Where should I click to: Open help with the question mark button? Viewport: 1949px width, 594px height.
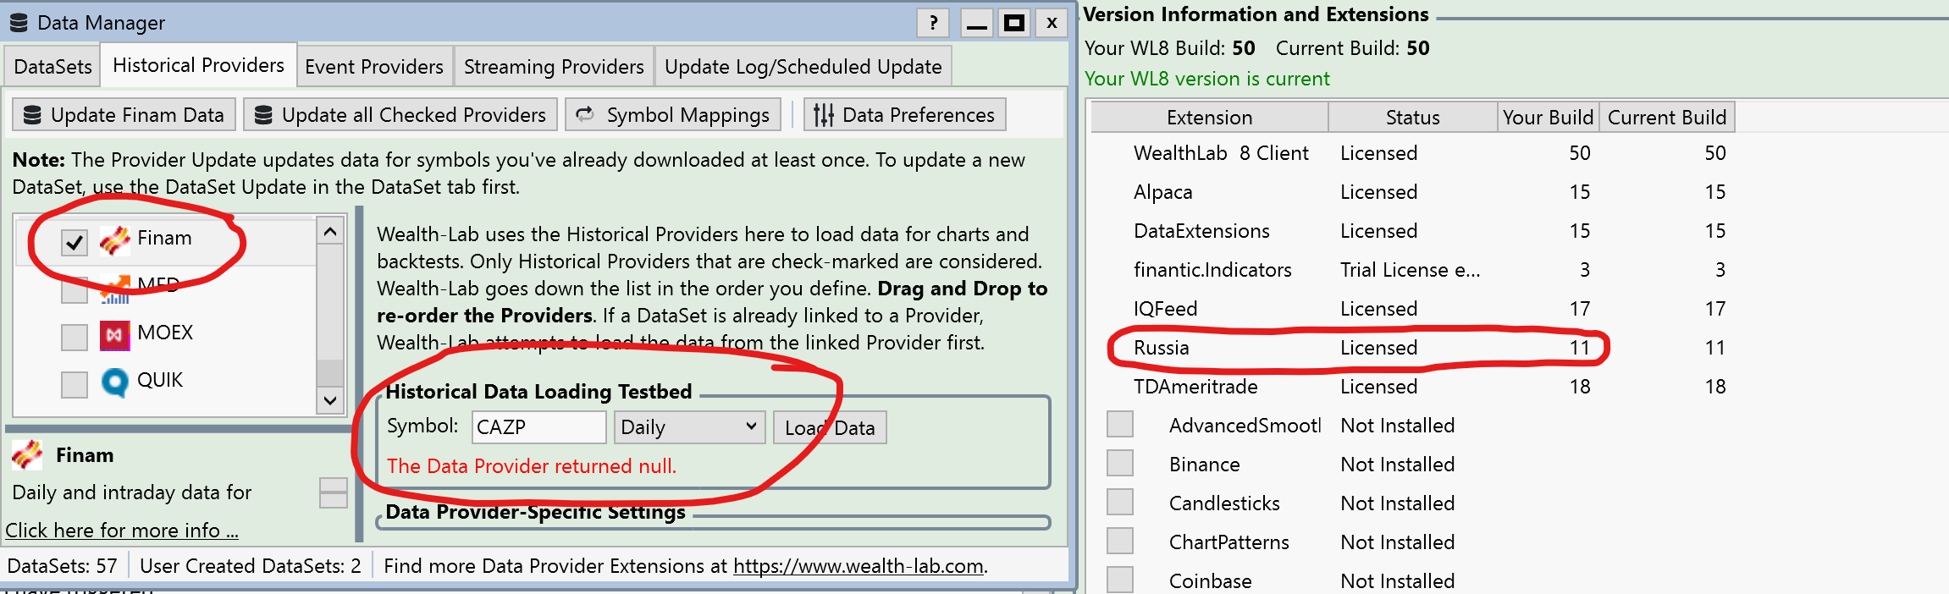(933, 23)
